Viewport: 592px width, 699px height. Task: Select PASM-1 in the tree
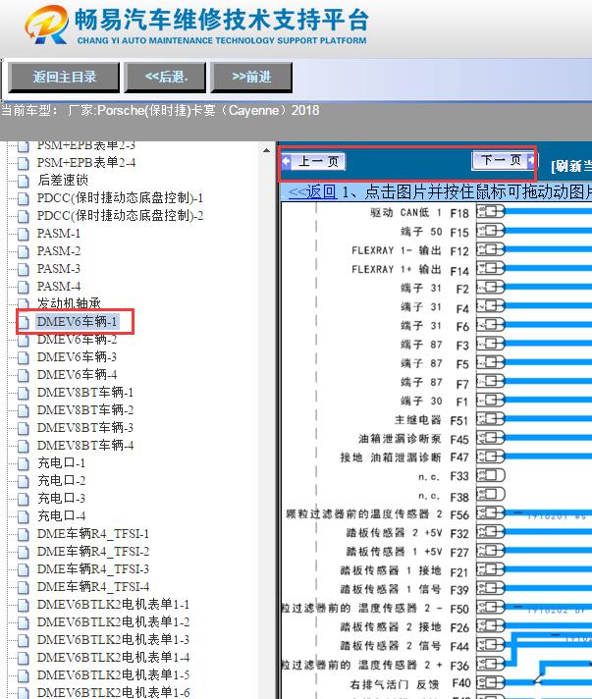pos(58,233)
